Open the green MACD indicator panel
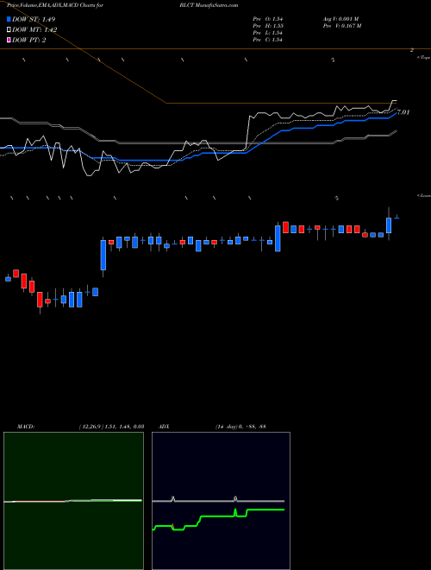 pyautogui.click(x=73, y=501)
